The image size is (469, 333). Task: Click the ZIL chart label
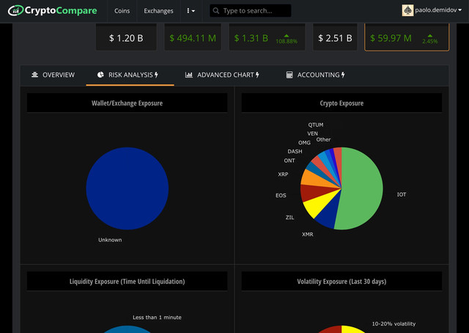(289, 217)
